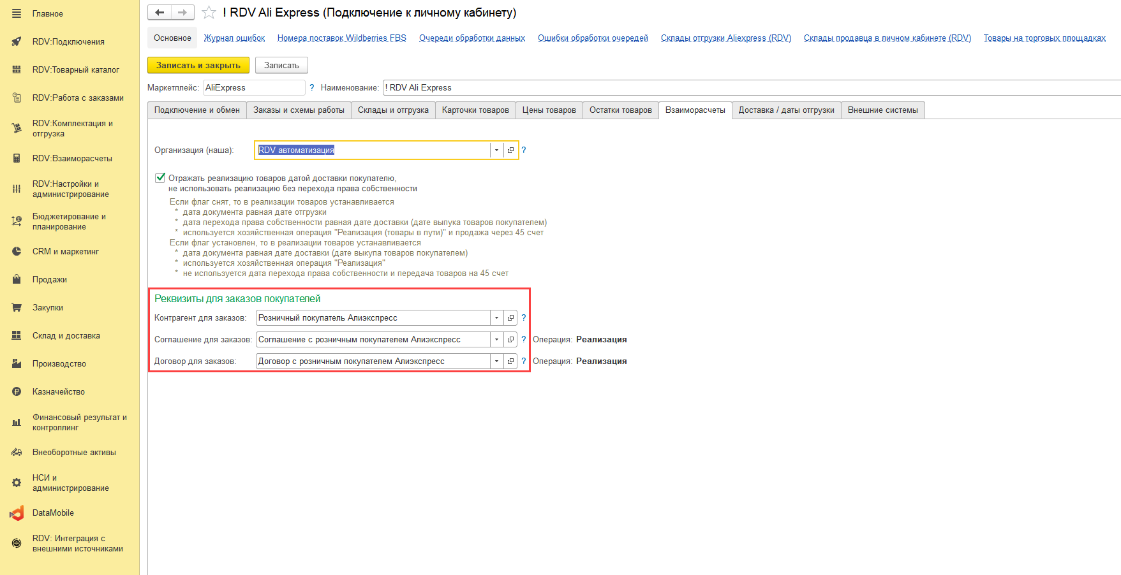Open Ошибки обработки очередей link
The image size is (1121, 575).
point(593,38)
